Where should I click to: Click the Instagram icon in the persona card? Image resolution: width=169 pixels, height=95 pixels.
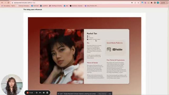109,49
